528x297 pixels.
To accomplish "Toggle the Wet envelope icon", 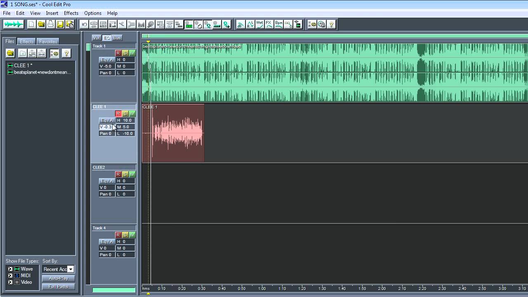I will (x=259, y=24).
